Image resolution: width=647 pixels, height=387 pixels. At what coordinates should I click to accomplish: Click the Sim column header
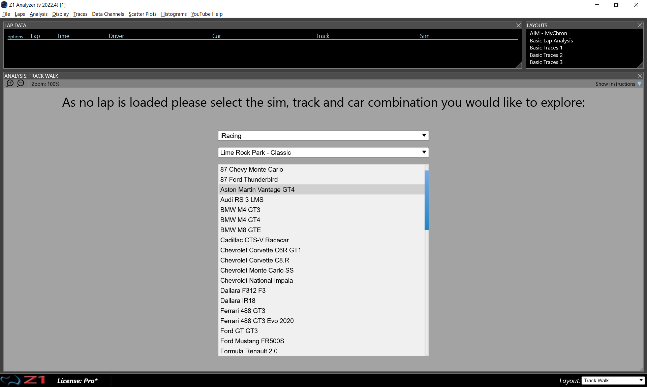(x=425, y=36)
